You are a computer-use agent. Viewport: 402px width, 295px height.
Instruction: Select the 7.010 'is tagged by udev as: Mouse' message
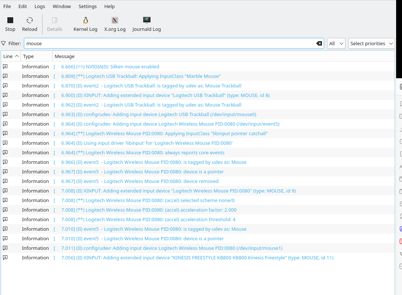(150, 229)
